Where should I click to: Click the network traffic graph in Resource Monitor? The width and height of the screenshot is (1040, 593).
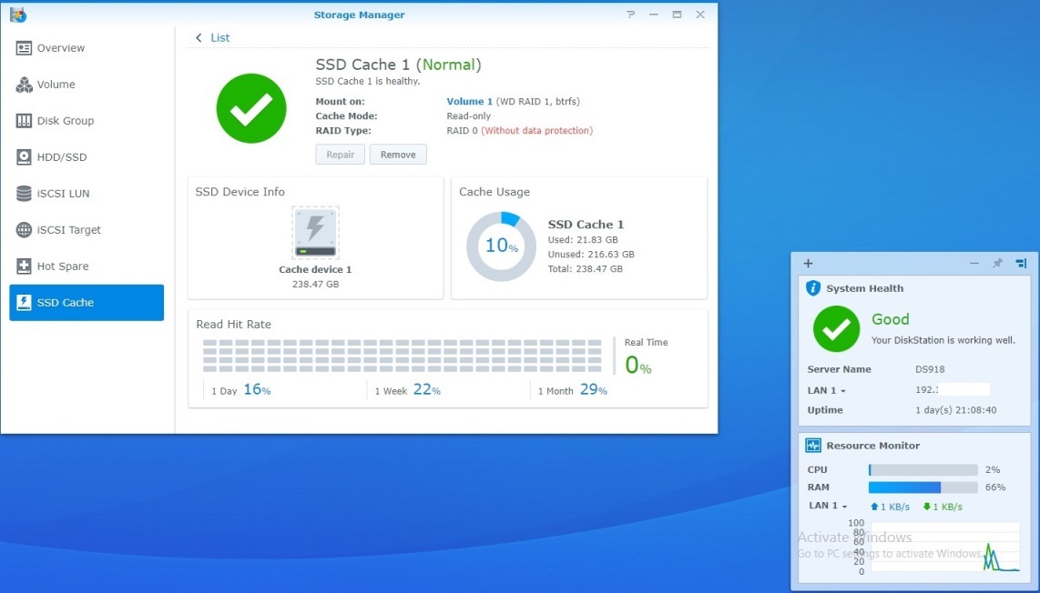[945, 547]
